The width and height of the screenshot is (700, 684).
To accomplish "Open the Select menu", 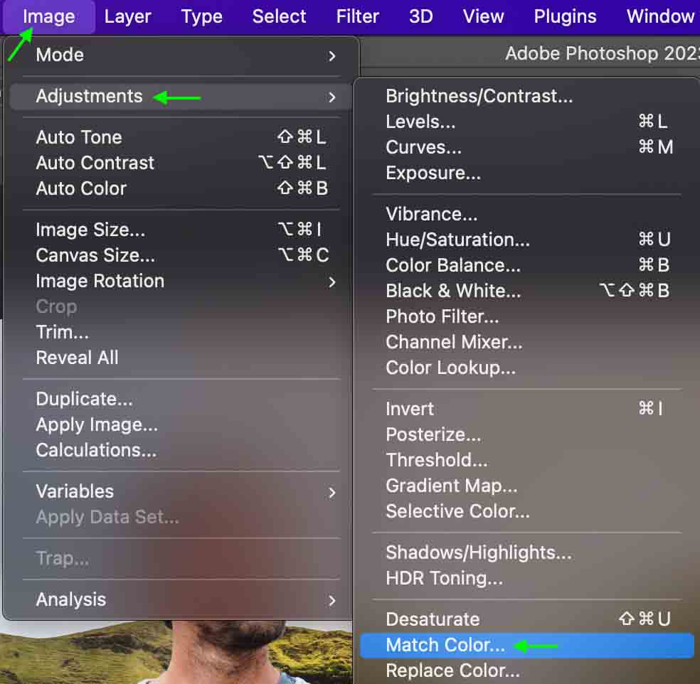I will pos(279,16).
